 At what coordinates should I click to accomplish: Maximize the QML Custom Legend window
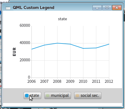(107, 8)
